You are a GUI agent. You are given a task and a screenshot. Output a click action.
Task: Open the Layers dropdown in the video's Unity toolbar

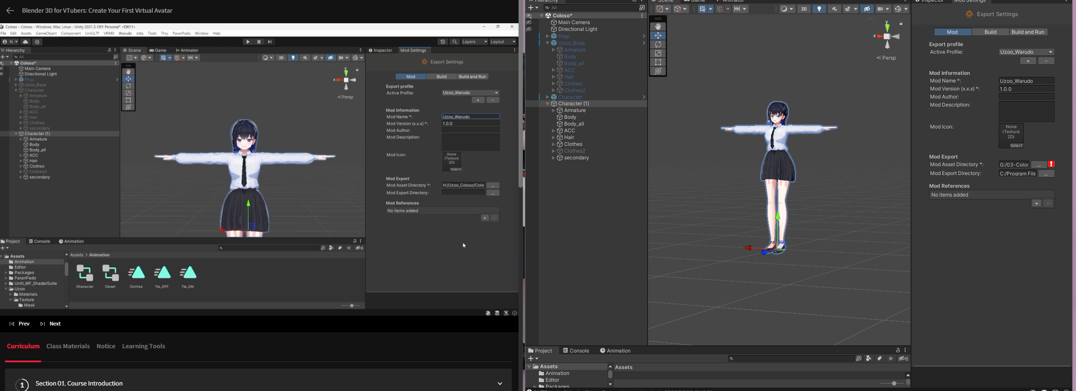point(475,42)
